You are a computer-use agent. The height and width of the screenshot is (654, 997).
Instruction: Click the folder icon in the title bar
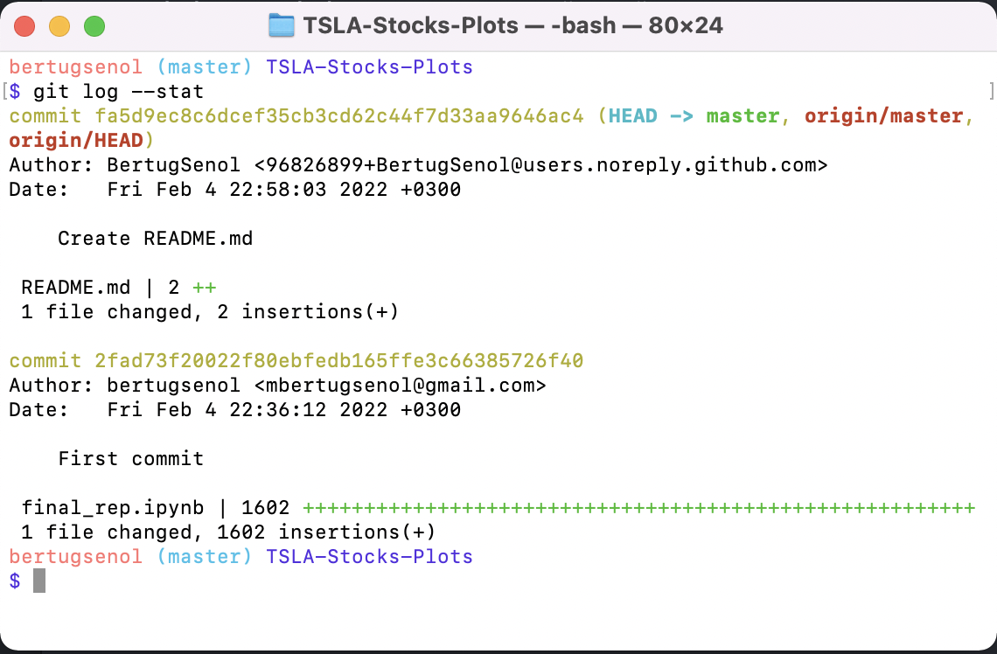tap(281, 26)
